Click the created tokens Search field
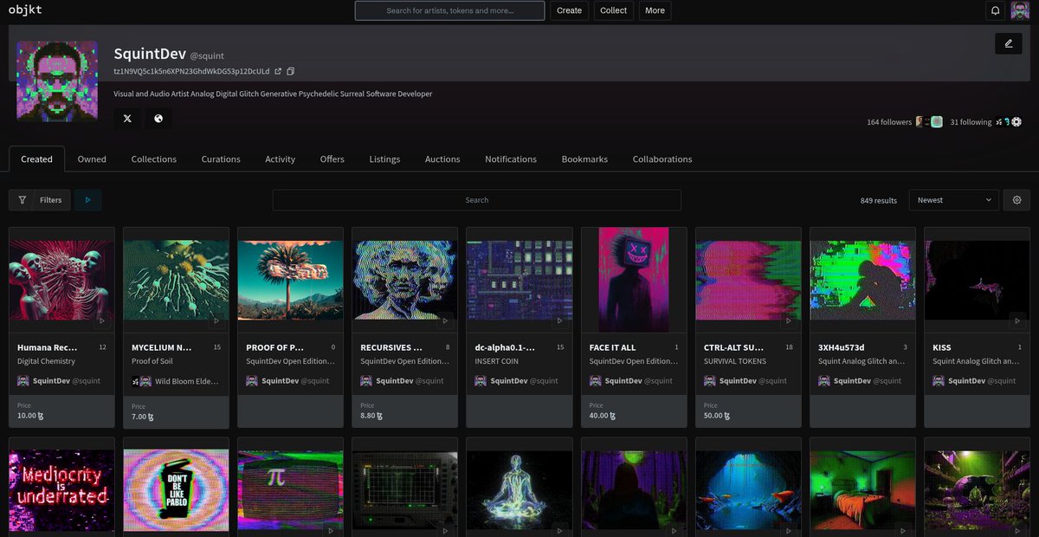Viewport: 1039px width, 537px height. 476,200
